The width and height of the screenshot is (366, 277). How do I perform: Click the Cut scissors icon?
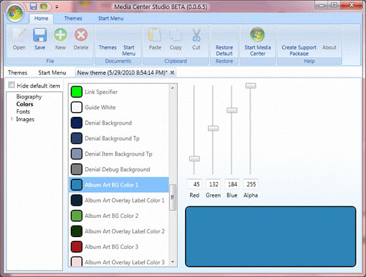(196, 35)
